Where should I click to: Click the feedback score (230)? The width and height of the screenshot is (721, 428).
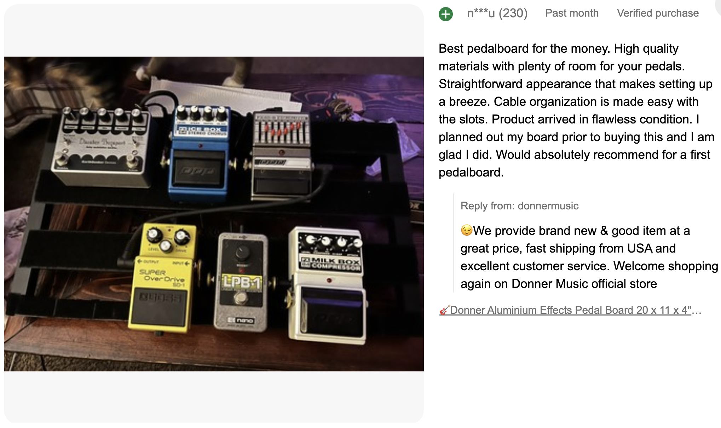513,13
